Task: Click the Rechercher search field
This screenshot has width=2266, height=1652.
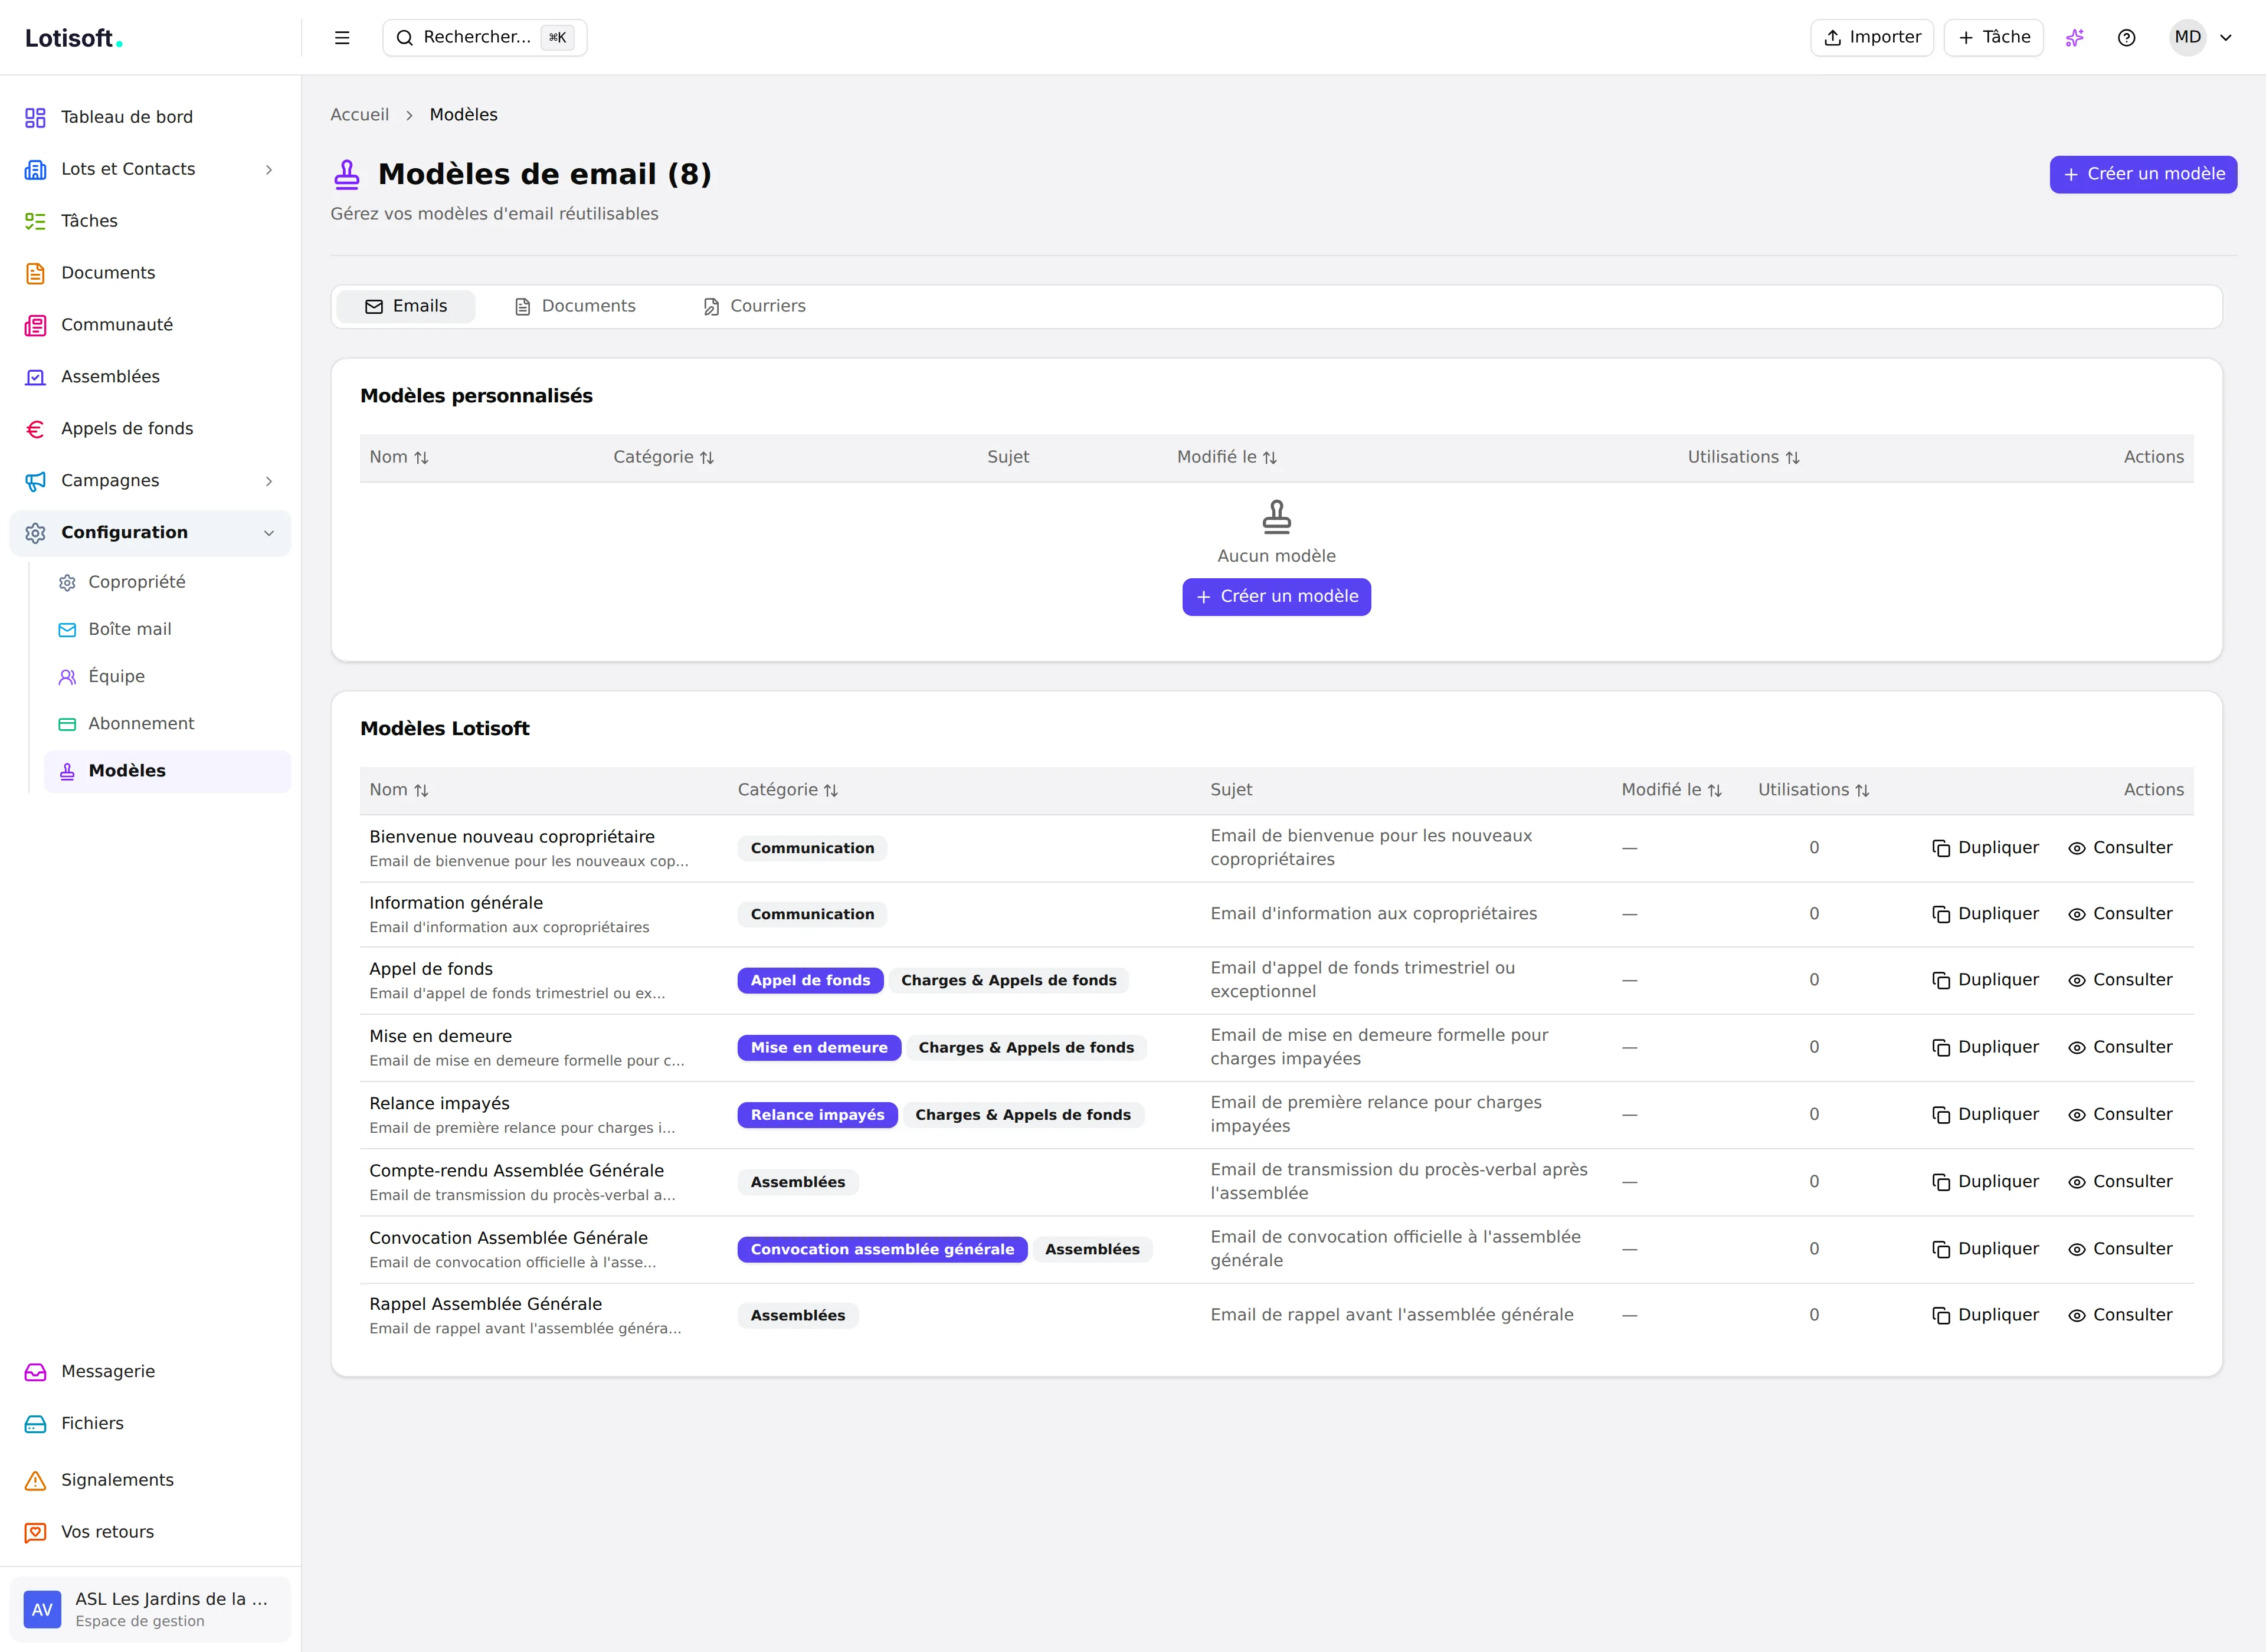Action: 484,38
